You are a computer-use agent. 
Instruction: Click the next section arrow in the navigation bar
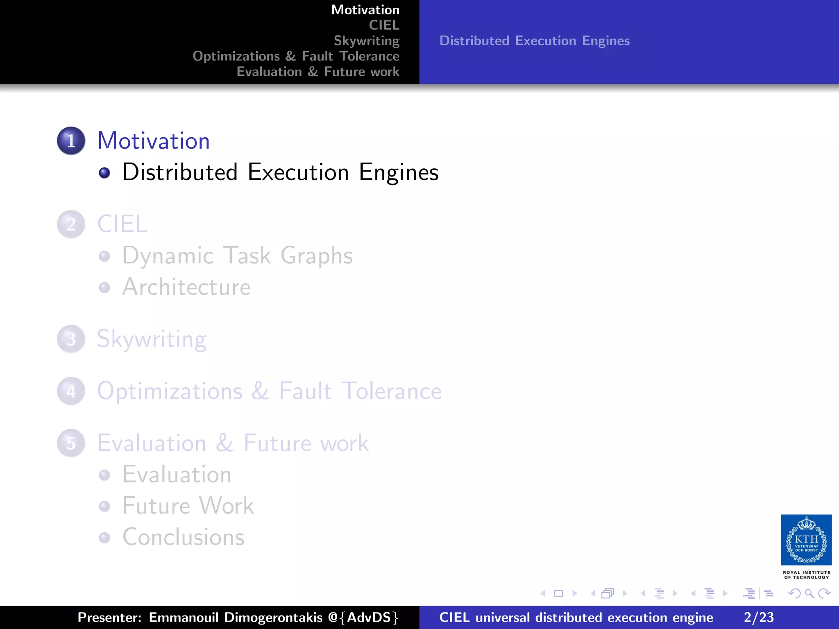[725, 593]
